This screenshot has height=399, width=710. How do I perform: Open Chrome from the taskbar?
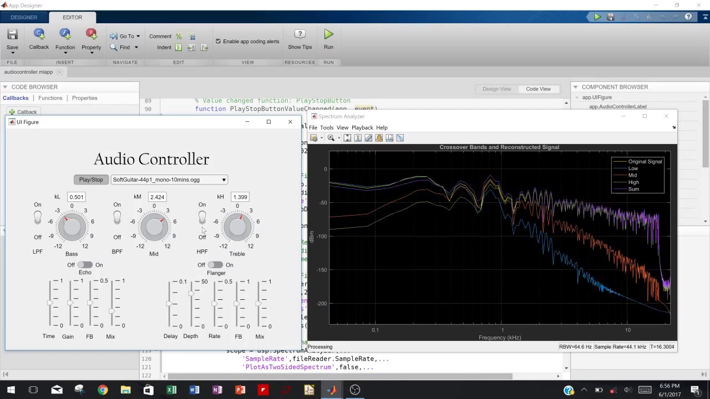point(103,390)
